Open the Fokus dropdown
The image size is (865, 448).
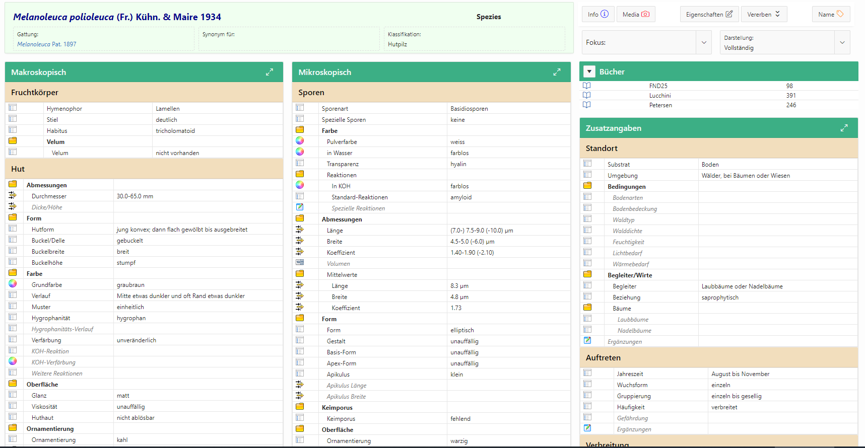(704, 43)
